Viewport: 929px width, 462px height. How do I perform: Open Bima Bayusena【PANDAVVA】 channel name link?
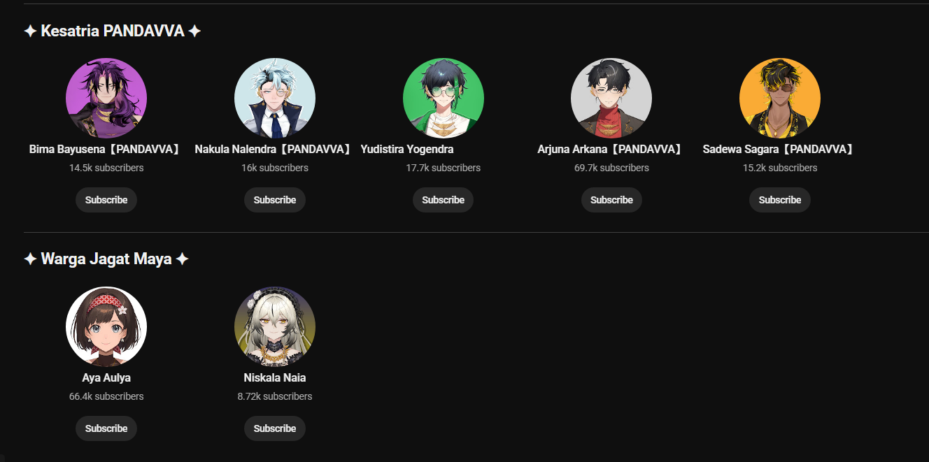pos(106,149)
